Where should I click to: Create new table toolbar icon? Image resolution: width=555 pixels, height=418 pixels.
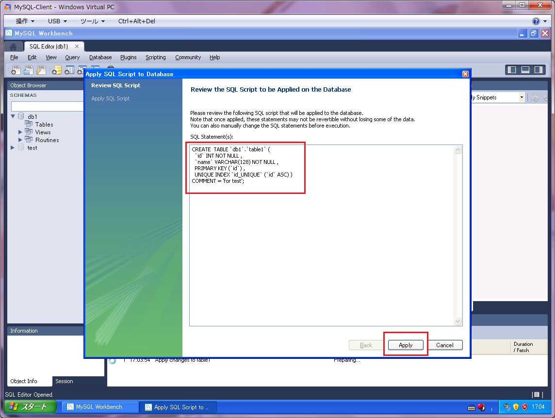tap(69, 70)
